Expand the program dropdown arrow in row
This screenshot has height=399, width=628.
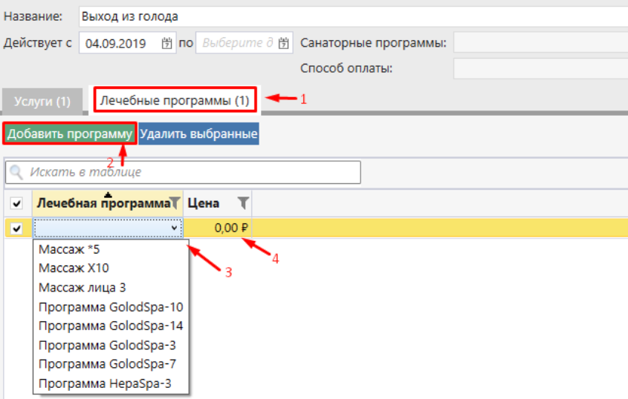point(175,228)
